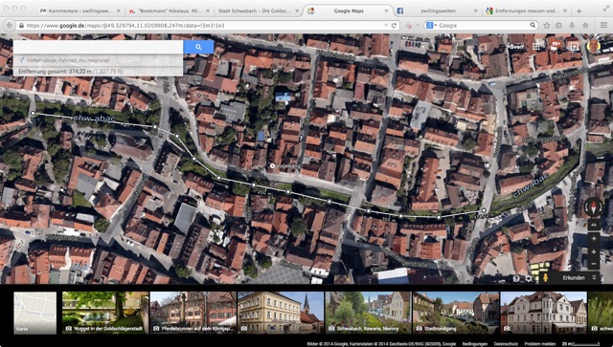
Task: Open a new browser tab
Action: (x=579, y=11)
